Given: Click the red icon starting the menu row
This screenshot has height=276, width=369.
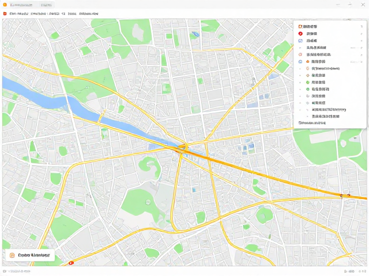Looking at the screenshot, I should 5,14.
